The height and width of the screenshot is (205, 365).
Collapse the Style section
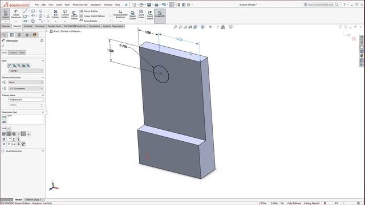pyautogui.click(x=43, y=61)
